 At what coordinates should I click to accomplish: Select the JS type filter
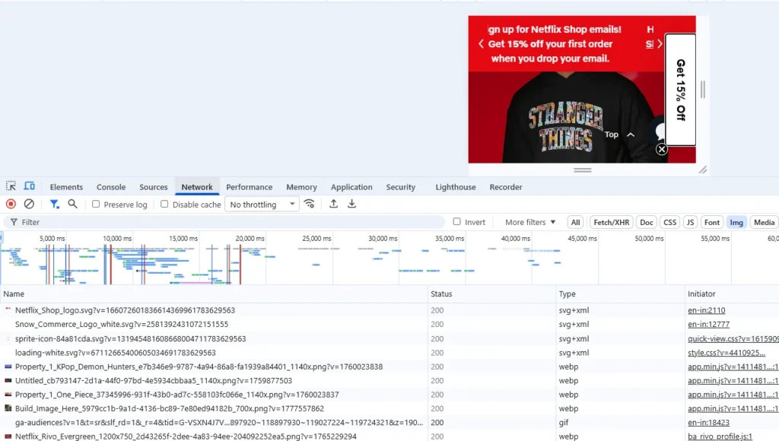[x=690, y=222]
